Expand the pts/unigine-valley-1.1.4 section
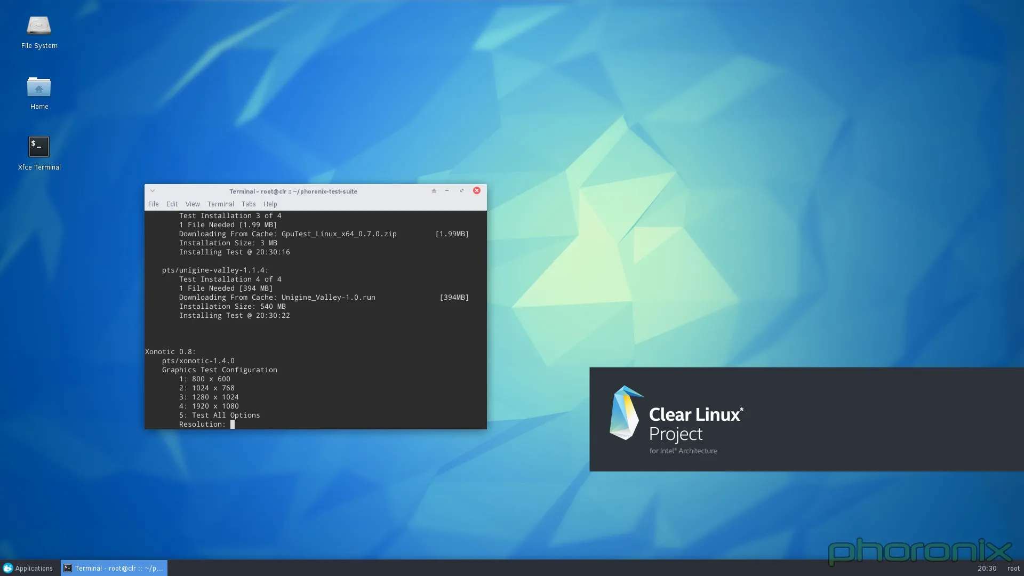The width and height of the screenshot is (1024, 576). (x=214, y=270)
